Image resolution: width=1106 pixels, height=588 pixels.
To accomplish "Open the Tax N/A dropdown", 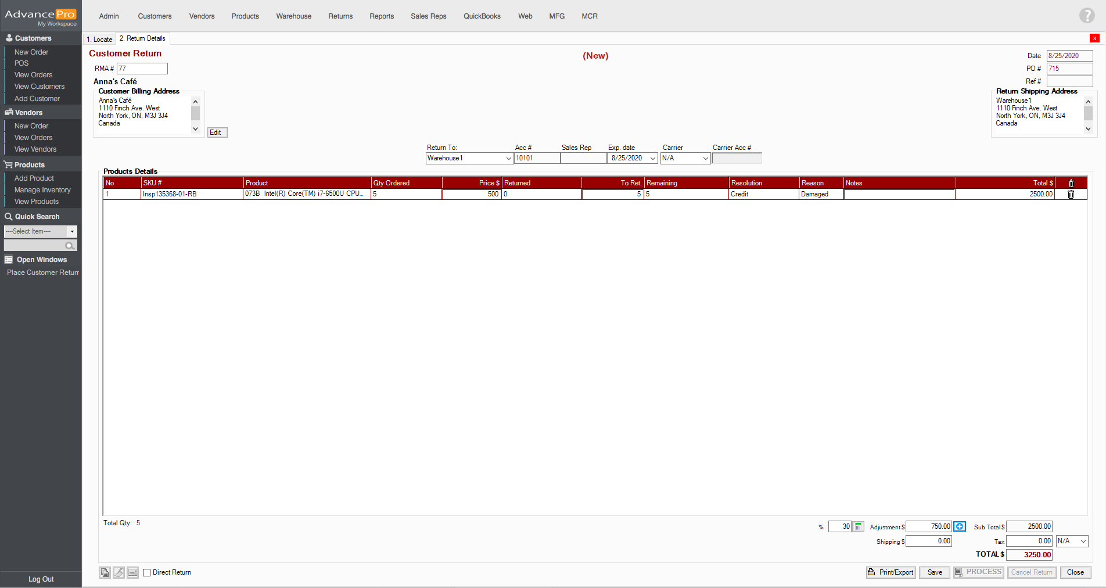I will coord(1083,541).
